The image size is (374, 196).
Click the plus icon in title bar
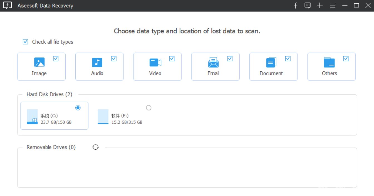click(320, 6)
